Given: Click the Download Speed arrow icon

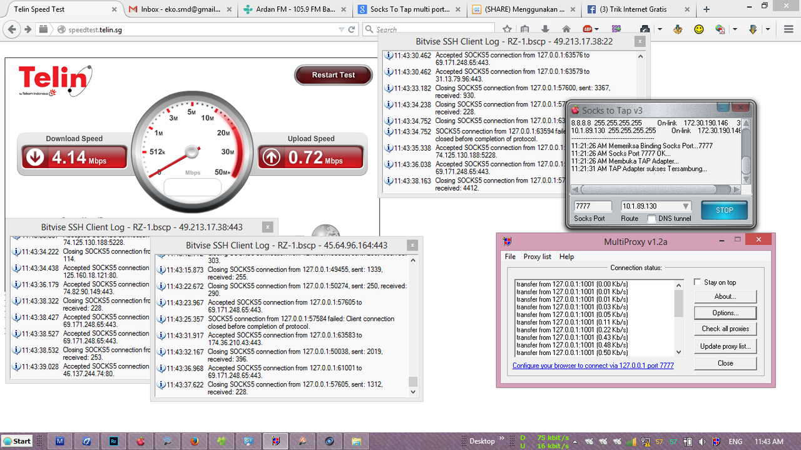Looking at the screenshot, I should (36, 157).
